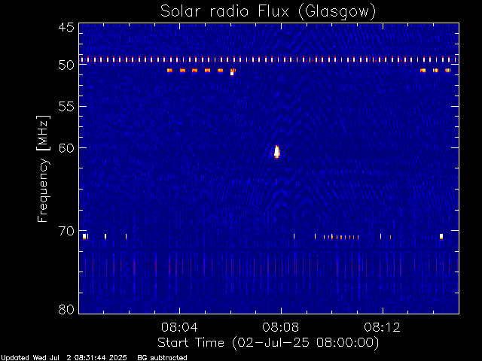Screen dimensions: 482x361
Task: Click the 'Start Time (02-Jul-25 08:00:00)' x-axis label
Action: [x=268, y=343]
